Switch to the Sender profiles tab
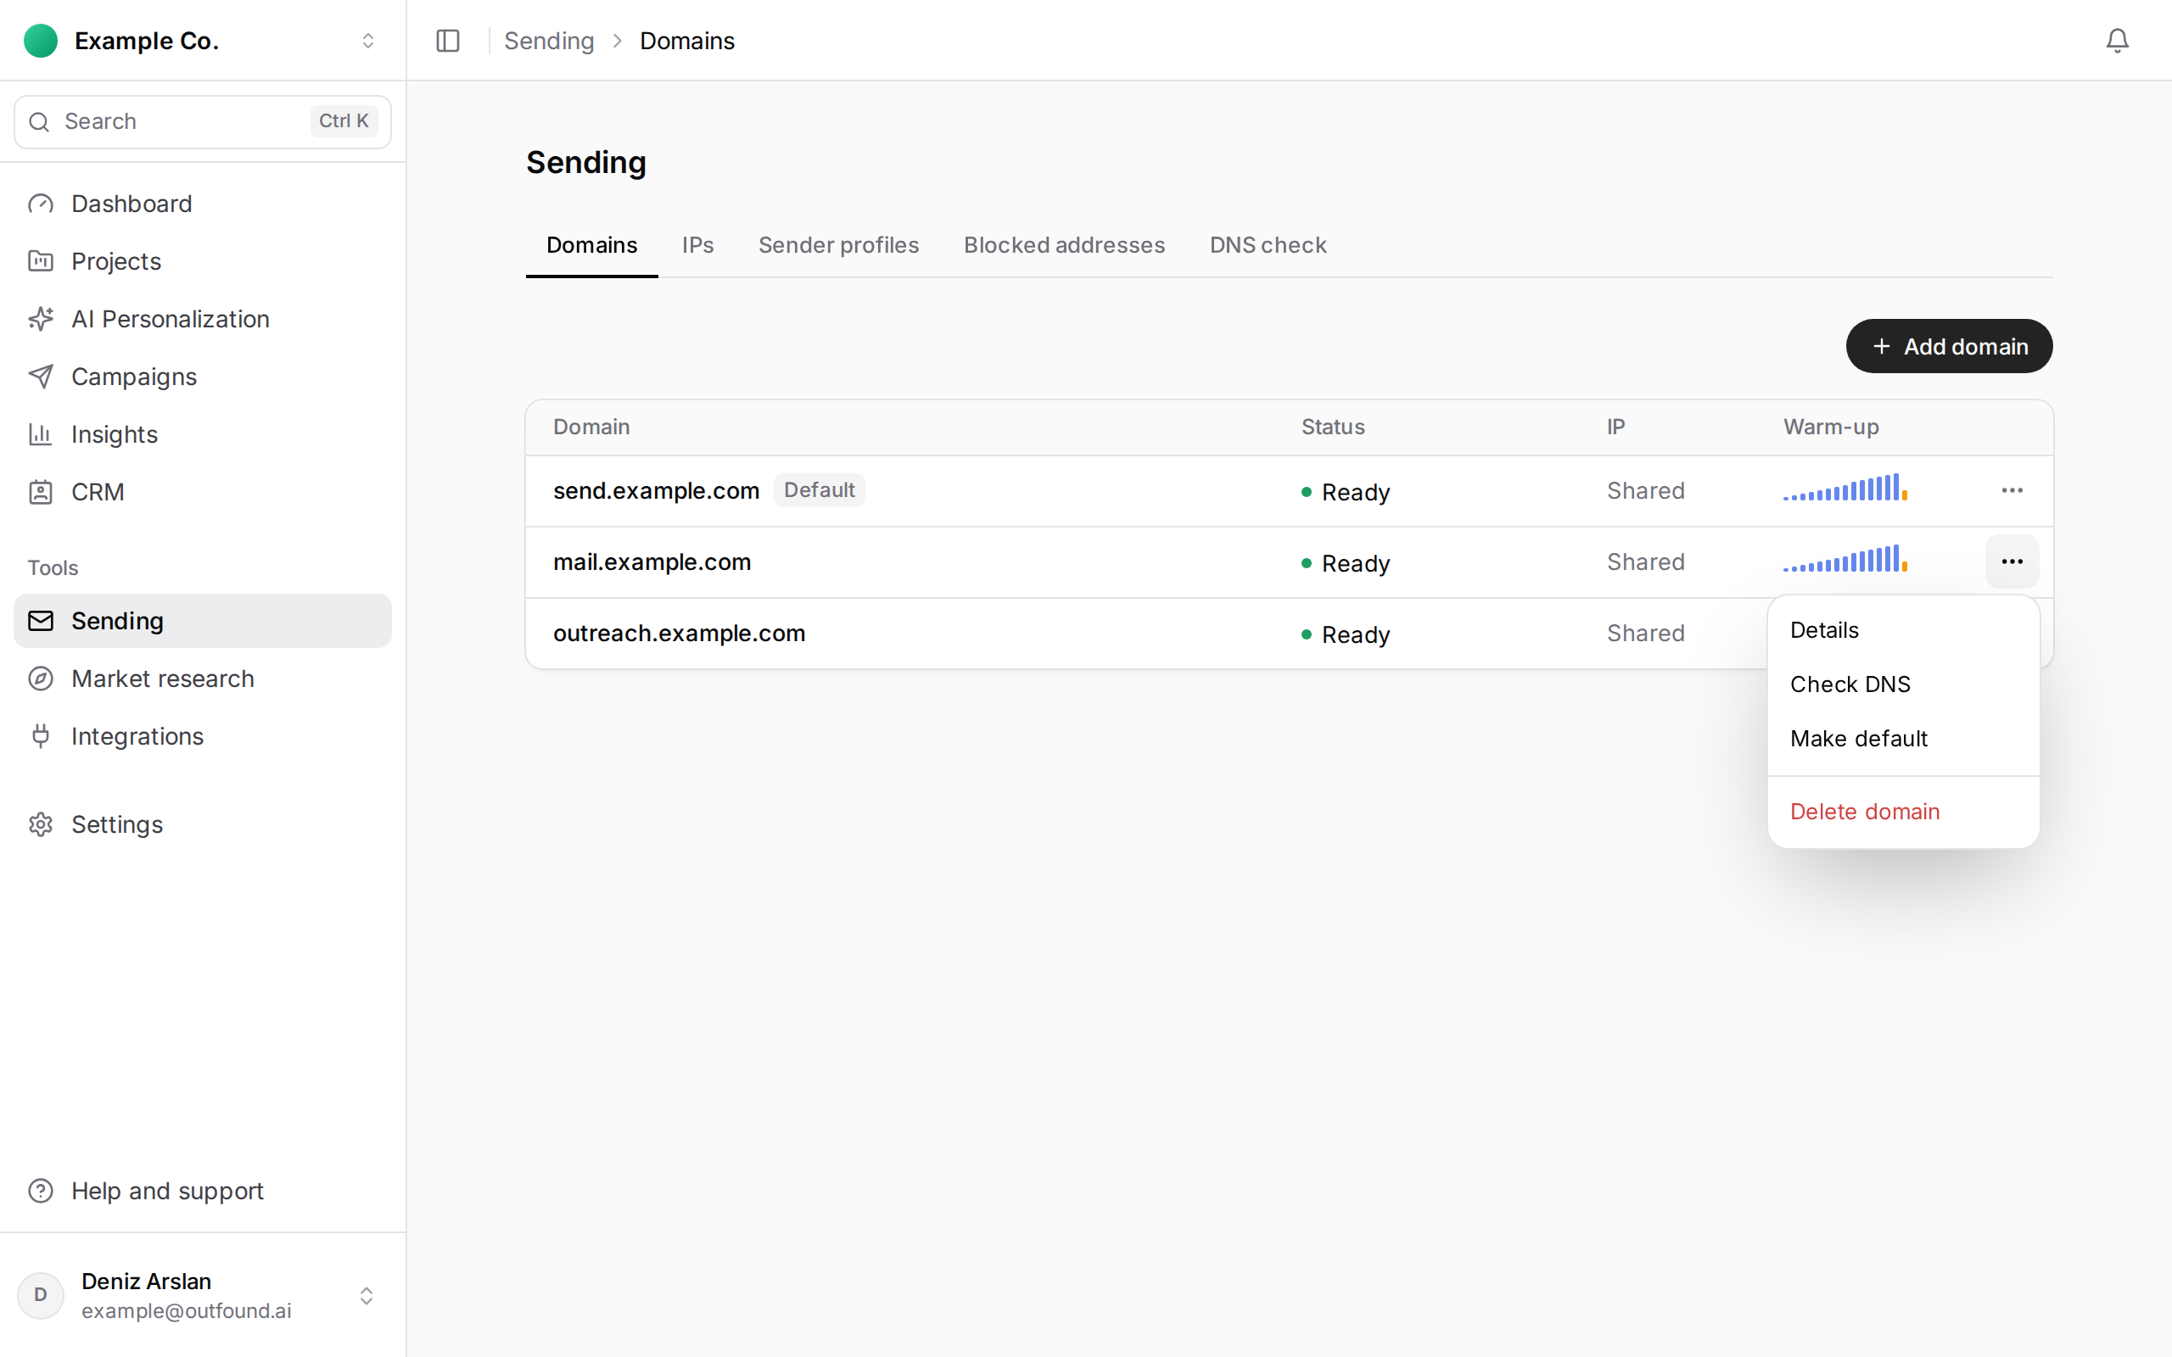The height and width of the screenshot is (1357, 2172). (838, 245)
